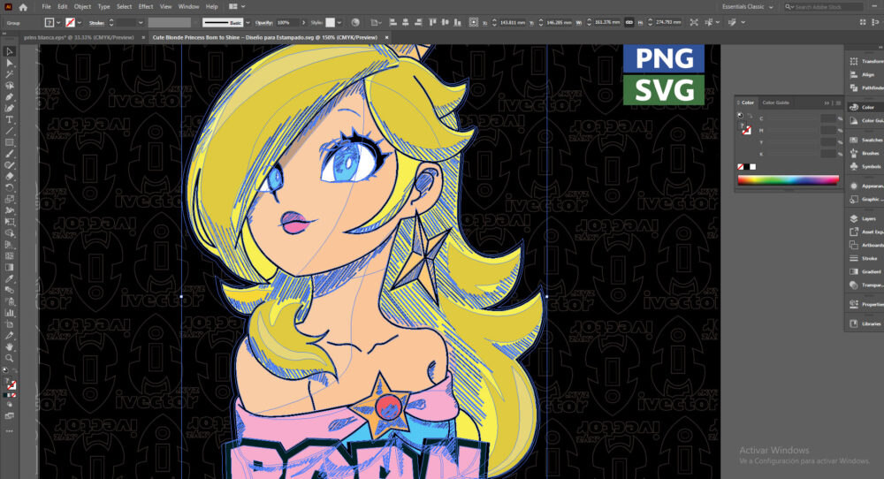Close the prins blanca.eps document tab

142,37
